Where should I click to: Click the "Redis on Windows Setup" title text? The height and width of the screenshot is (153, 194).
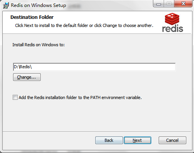tap(38, 5)
